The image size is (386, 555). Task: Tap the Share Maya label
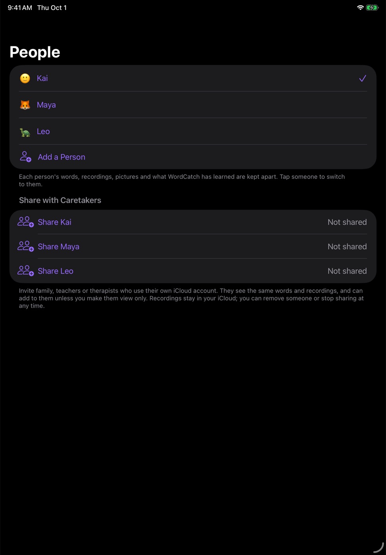[x=59, y=247]
